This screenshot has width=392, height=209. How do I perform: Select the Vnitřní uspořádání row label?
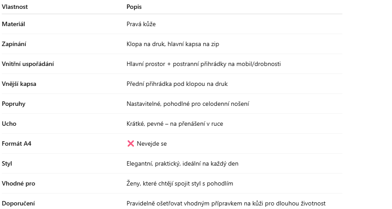(x=28, y=64)
